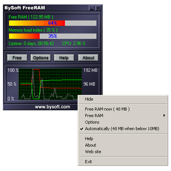Expand the Free RAM submenu arrow

[164, 115]
